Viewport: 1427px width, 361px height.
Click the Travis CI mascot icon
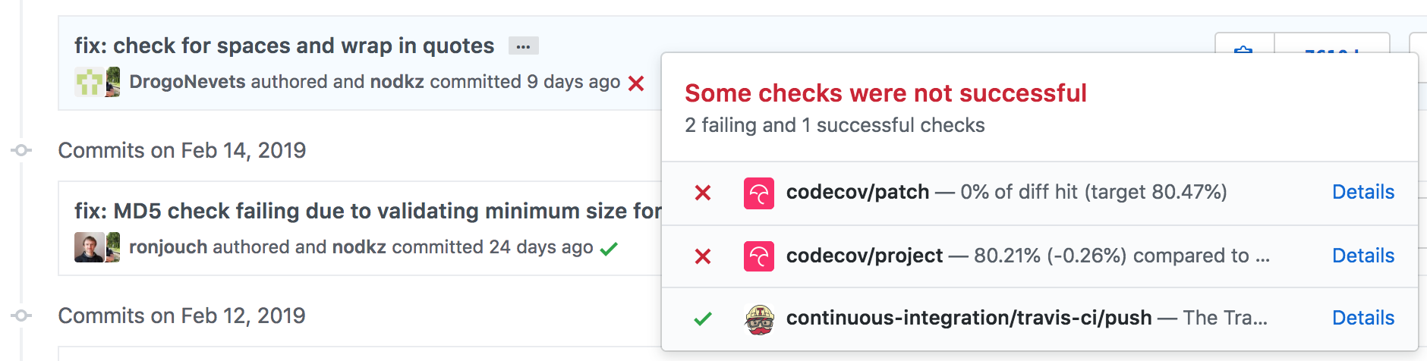pyautogui.click(x=758, y=319)
